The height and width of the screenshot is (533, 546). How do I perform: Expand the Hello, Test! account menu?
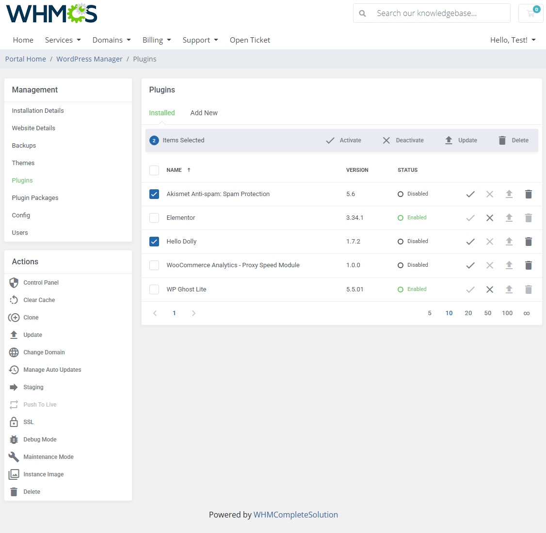point(513,40)
